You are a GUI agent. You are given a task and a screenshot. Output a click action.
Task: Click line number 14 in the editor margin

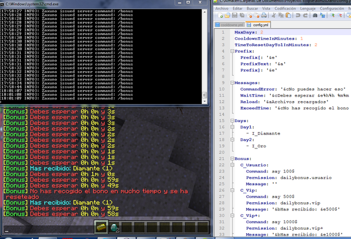coord(221,115)
